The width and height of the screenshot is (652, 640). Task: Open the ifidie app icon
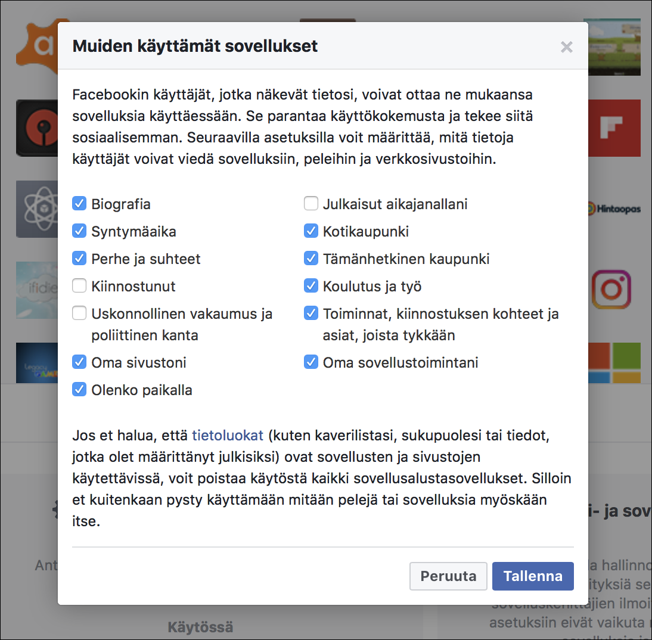36,290
